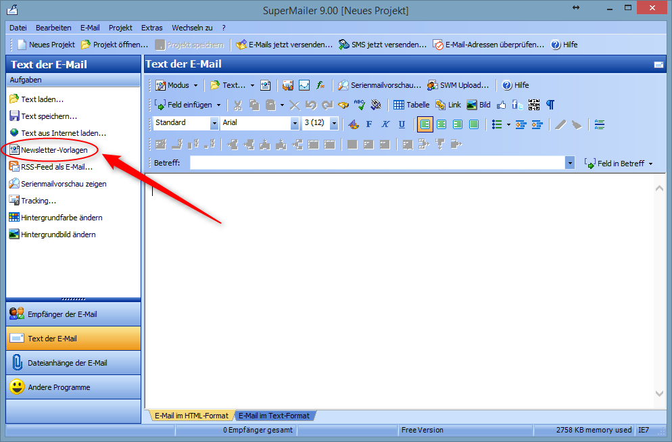
Task: Open the Arial font dropdown
Action: point(295,124)
